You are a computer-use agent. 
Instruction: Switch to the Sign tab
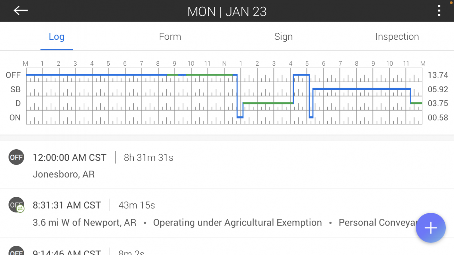click(x=283, y=37)
